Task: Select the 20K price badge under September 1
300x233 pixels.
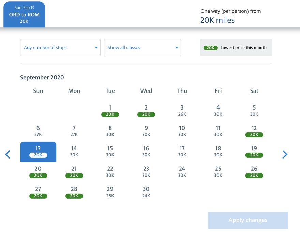Action: click(x=110, y=114)
